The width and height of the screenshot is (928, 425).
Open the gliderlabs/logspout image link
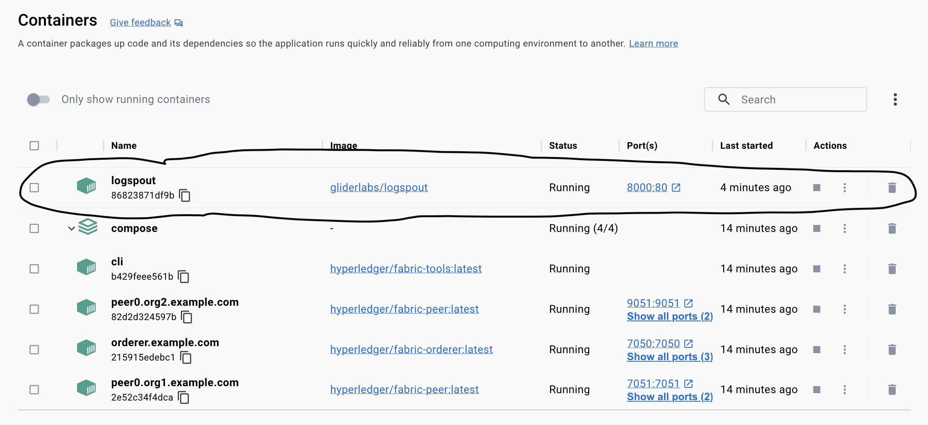pyautogui.click(x=378, y=188)
